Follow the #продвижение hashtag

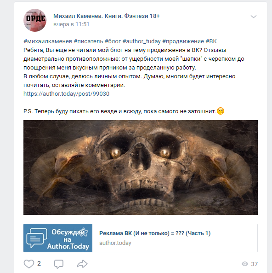183,41
